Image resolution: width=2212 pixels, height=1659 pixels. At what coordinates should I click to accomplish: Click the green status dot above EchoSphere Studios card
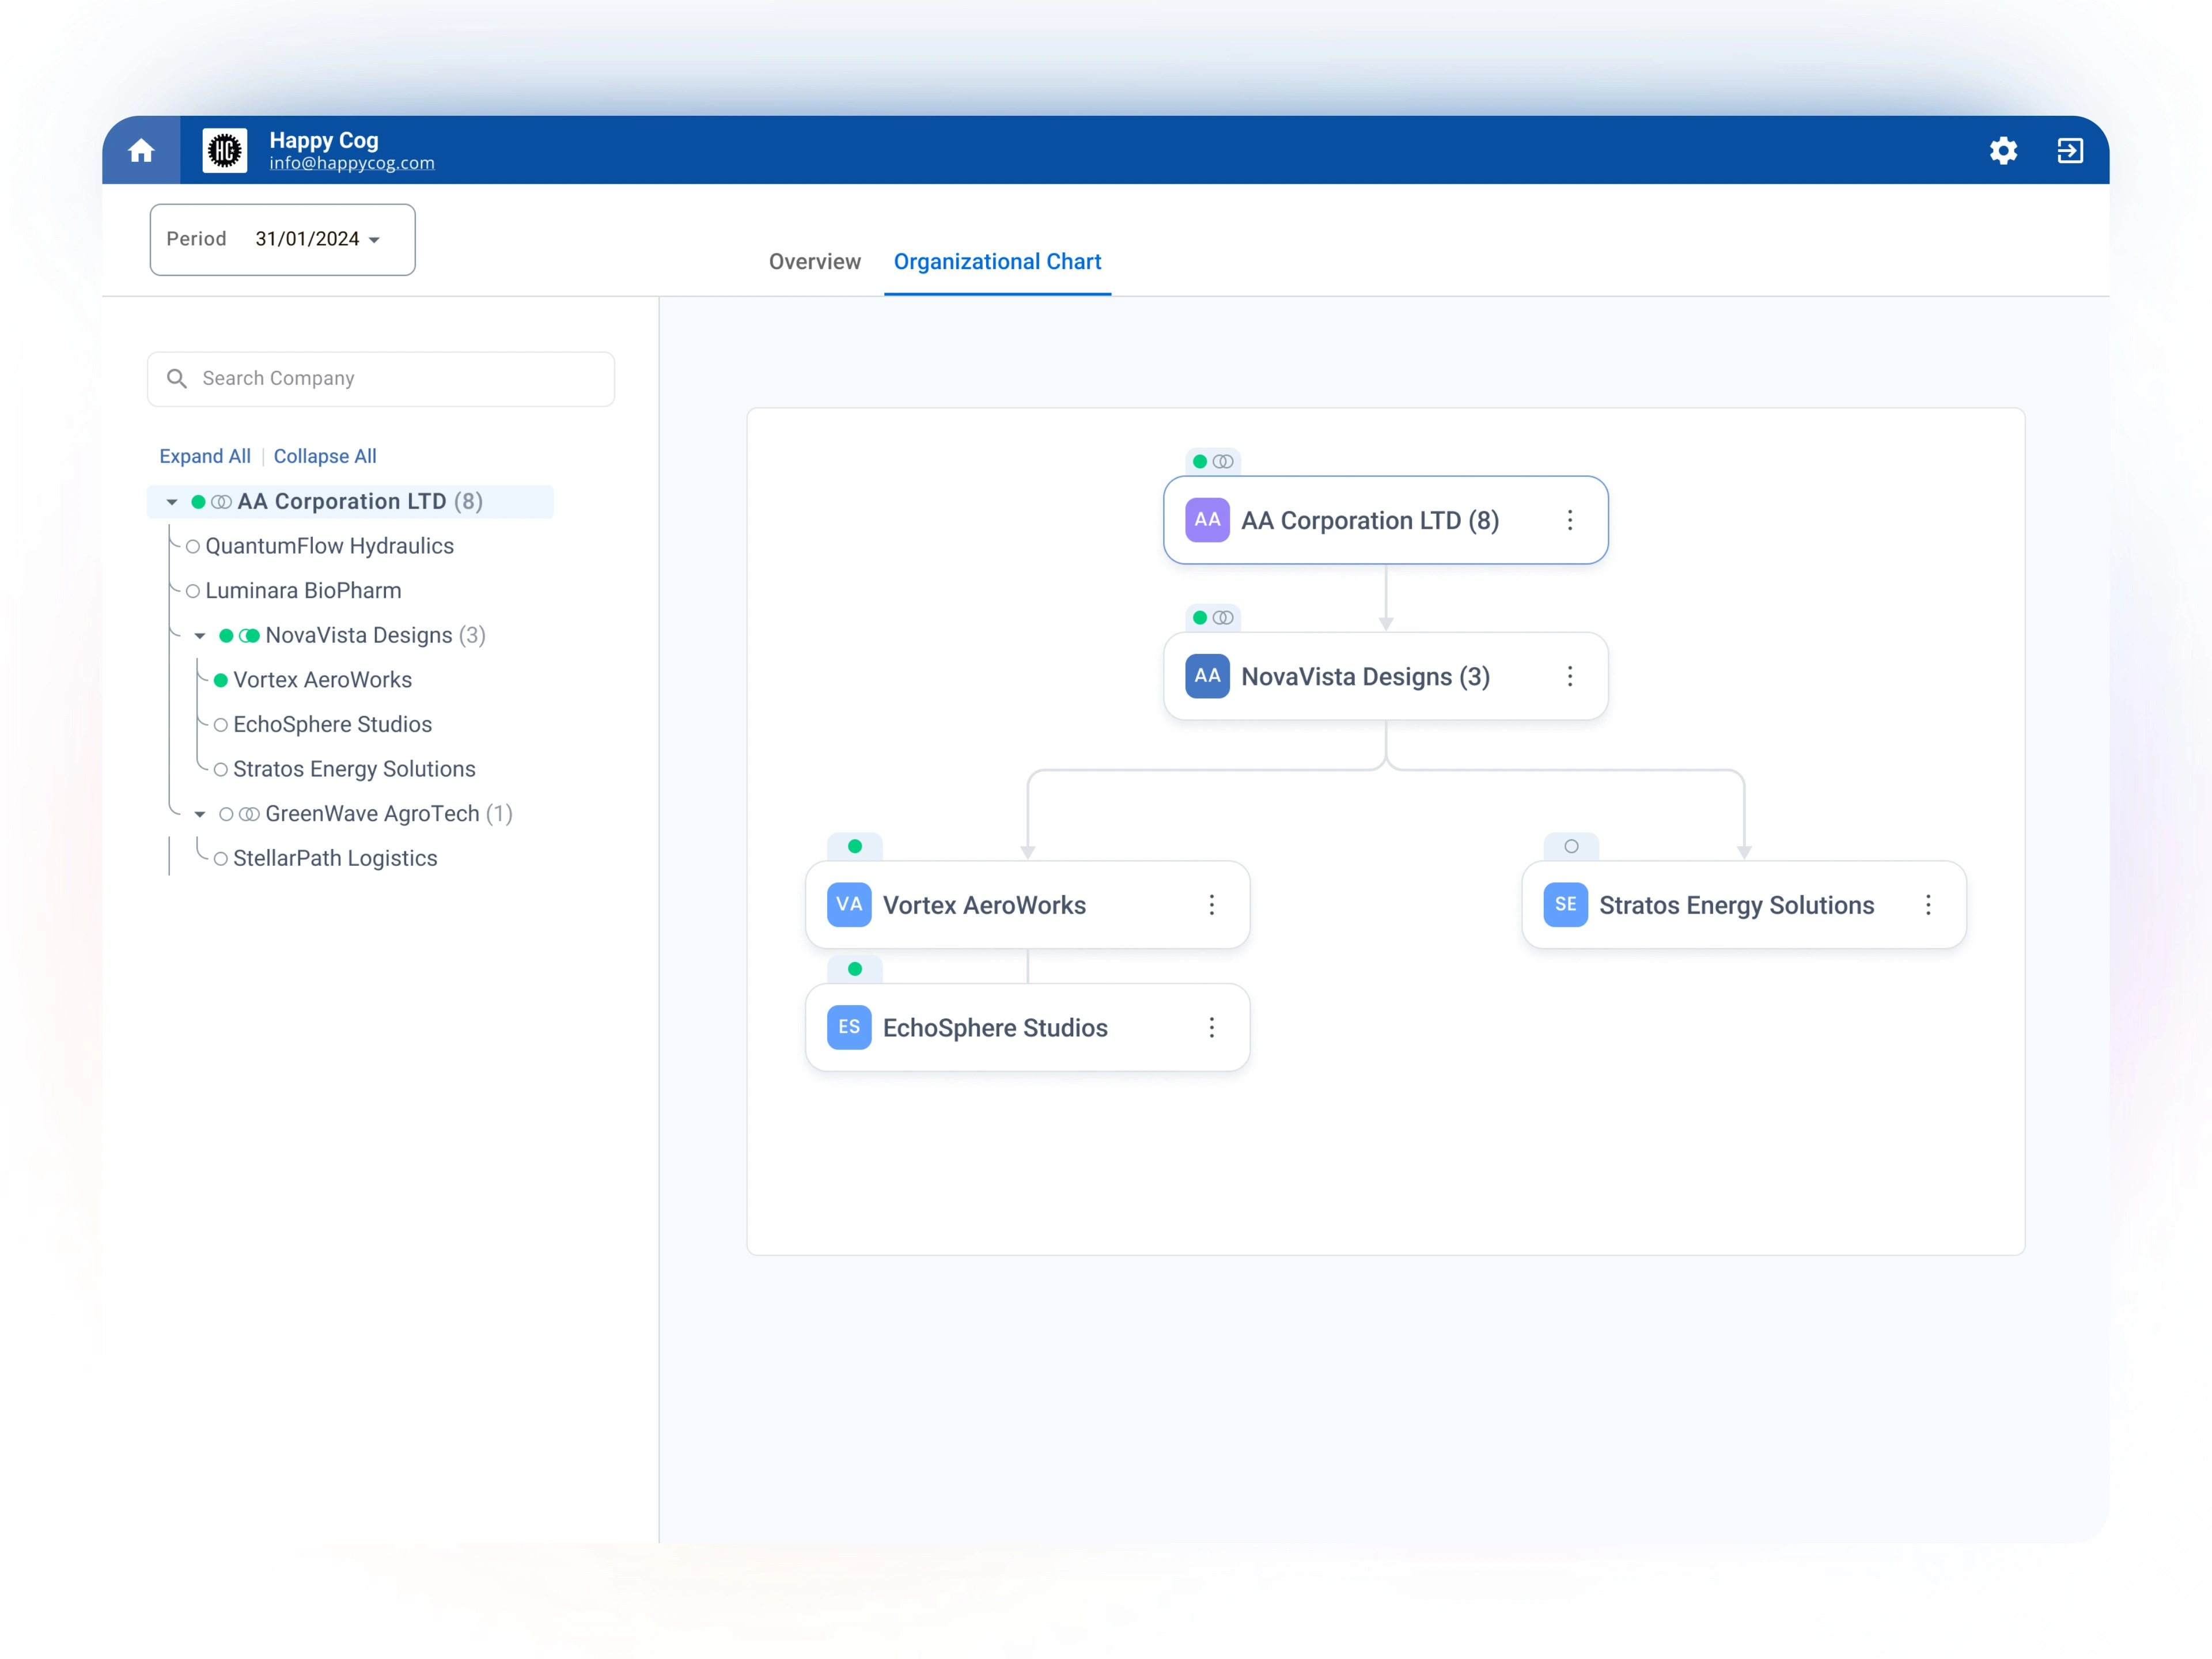(855, 968)
